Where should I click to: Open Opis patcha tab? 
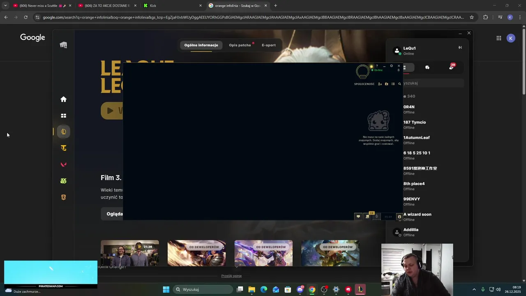(240, 45)
